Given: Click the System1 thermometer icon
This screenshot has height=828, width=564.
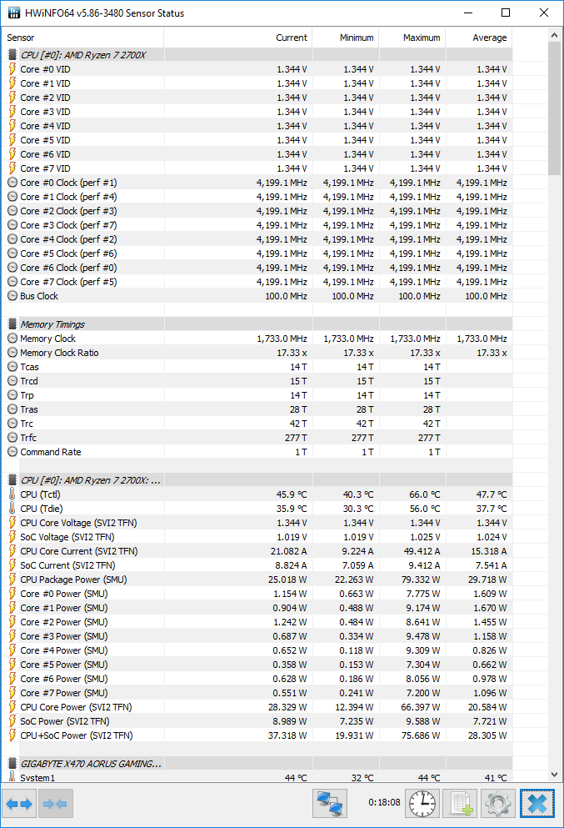Looking at the screenshot, I should click(12, 777).
